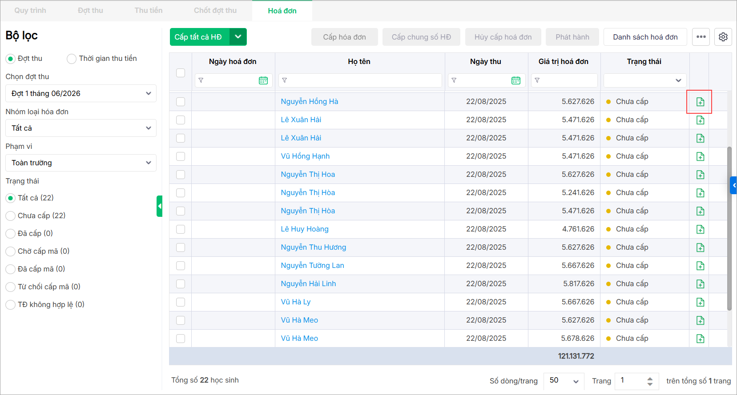Viewport: 737px width, 395px height.
Task: Switch to the Thu tiền tab
Action: point(149,11)
